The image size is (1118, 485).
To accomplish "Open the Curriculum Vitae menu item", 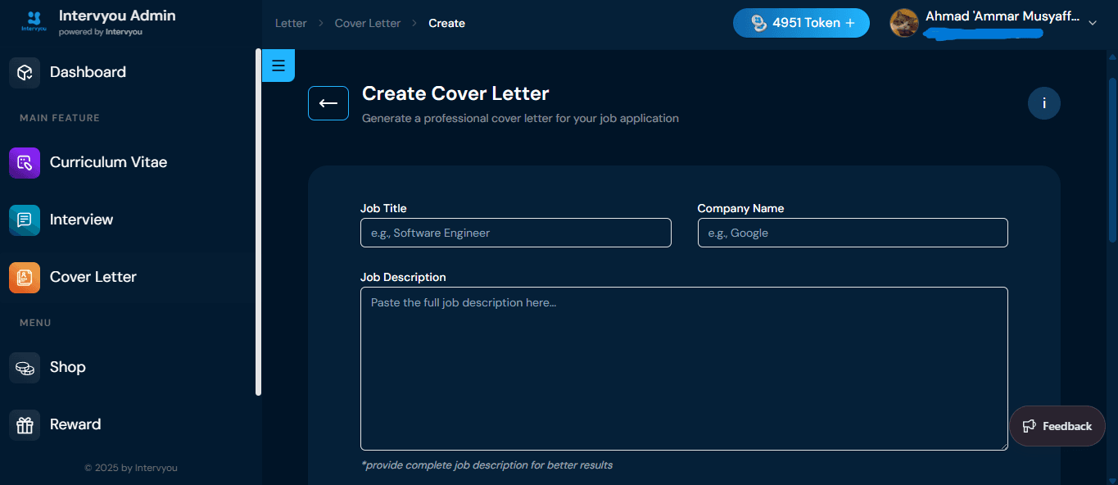I will coord(131,162).
